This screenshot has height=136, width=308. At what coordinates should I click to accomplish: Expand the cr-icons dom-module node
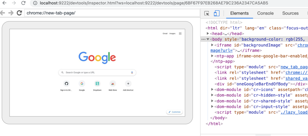212,89
